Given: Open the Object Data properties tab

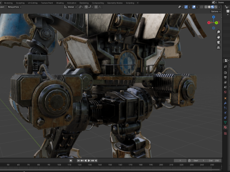Looking at the screenshot, I should (225, 122).
